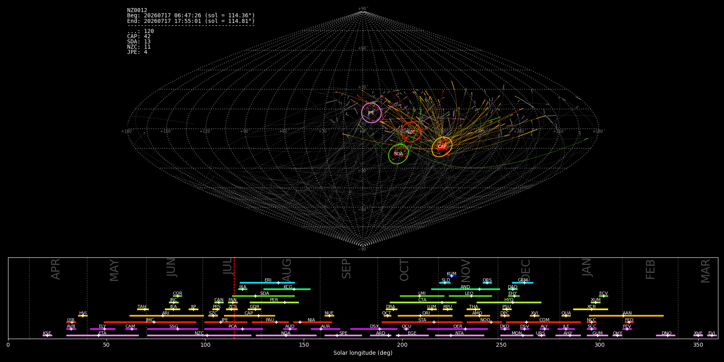Select the orange CAP radiant circle
This screenshot has width=724, height=362.
click(442, 147)
